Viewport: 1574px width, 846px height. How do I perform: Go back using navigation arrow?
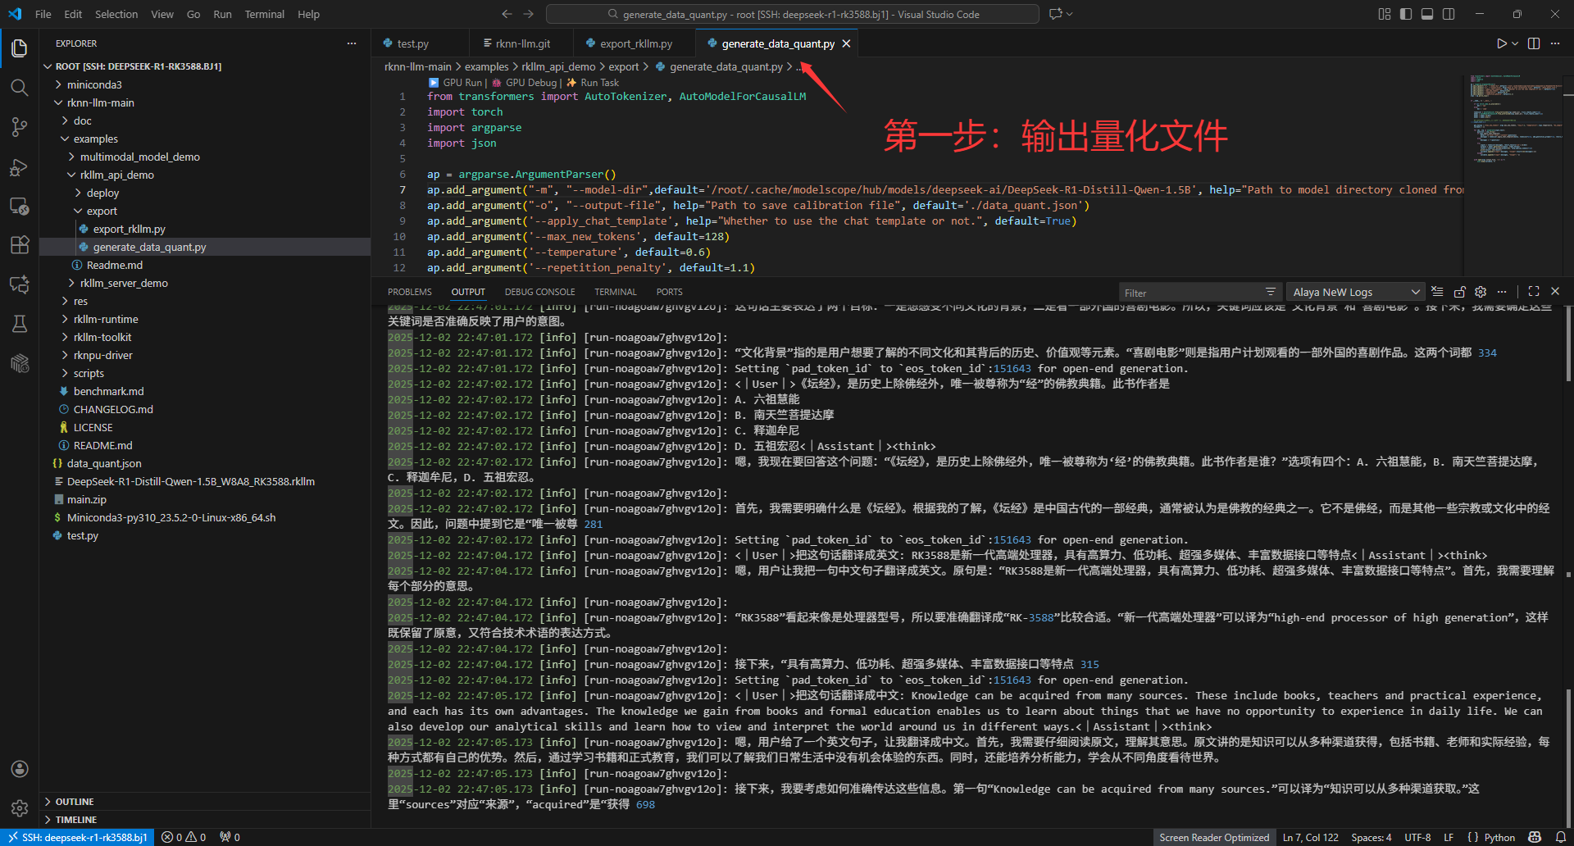[x=507, y=14]
